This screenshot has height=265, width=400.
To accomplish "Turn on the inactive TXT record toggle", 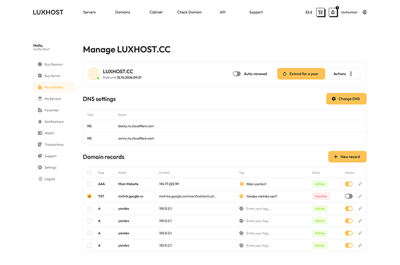I will pyautogui.click(x=348, y=196).
